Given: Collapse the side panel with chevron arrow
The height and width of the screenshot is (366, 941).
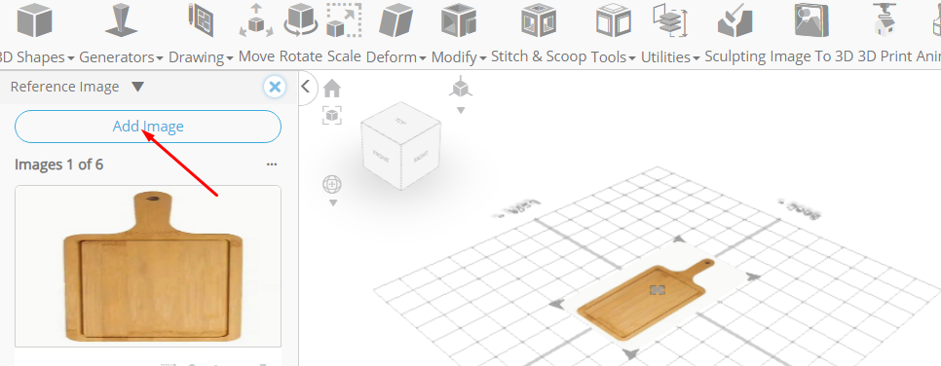Looking at the screenshot, I should click(306, 87).
